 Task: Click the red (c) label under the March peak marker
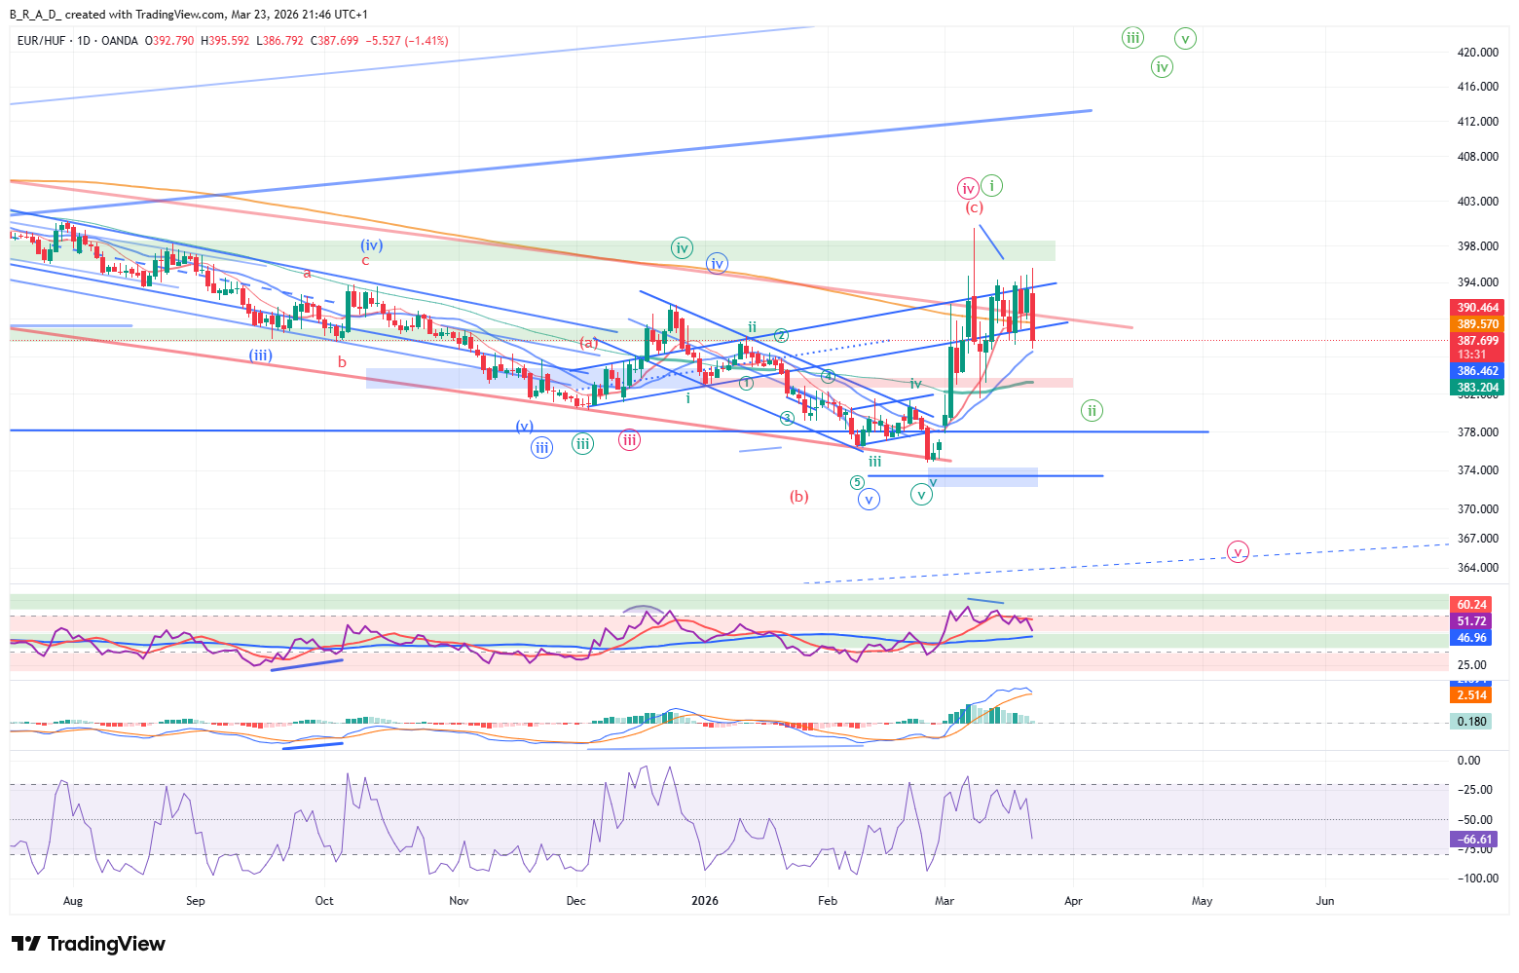[x=974, y=207]
